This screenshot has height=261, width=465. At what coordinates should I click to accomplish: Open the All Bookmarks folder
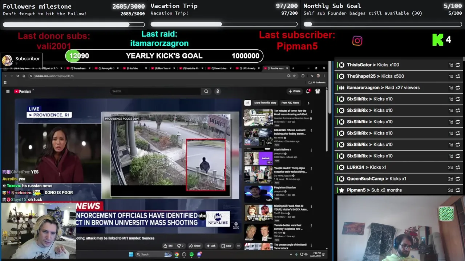[317, 82]
